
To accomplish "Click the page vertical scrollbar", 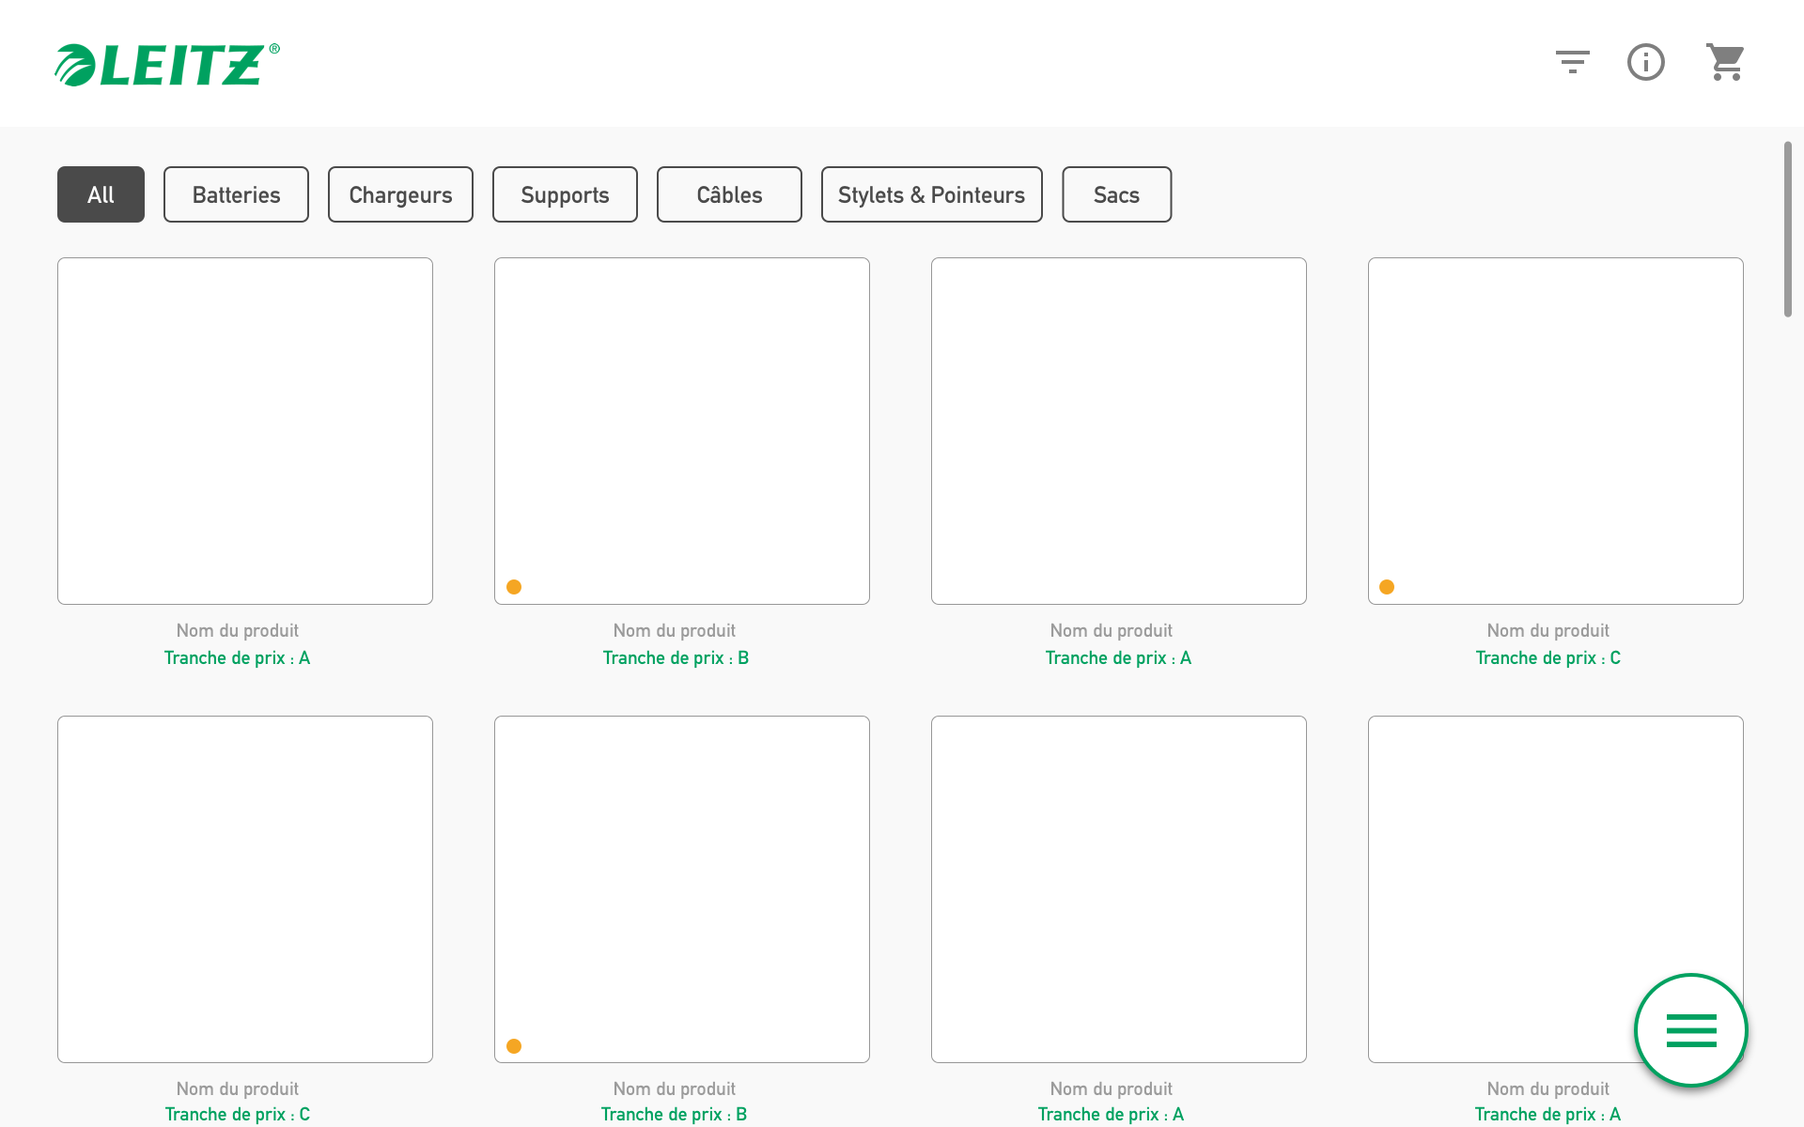I will pyautogui.click(x=1788, y=229).
